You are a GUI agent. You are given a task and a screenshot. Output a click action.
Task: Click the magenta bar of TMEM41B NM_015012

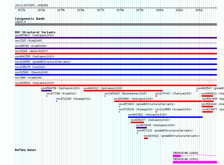tap(195, 162)
